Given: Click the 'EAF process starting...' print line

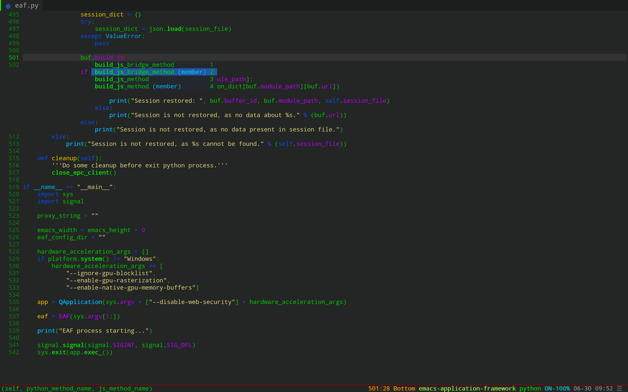Looking at the screenshot, I should [95, 331].
